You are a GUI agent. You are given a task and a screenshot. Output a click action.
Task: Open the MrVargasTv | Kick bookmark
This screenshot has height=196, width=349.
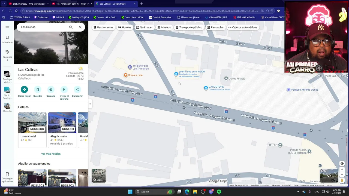click(79, 17)
